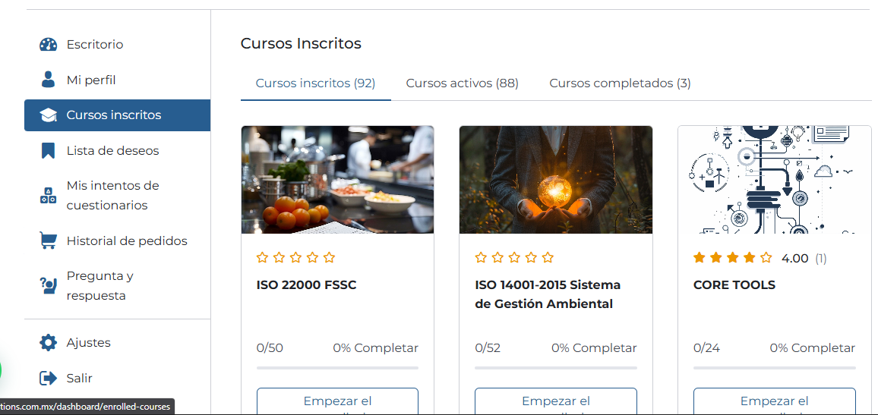Click the Ajustes gear icon
The height and width of the screenshot is (415, 878).
coord(48,343)
